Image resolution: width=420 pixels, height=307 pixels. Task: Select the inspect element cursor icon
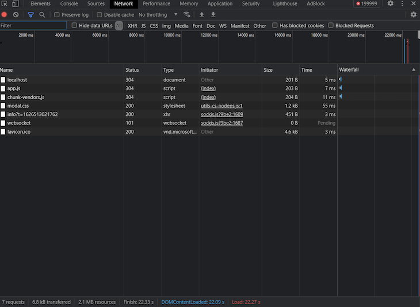pyautogui.click(x=4, y=3)
